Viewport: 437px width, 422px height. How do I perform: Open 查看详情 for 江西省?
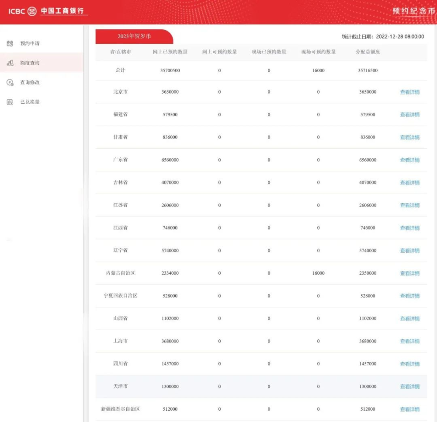[410, 228]
